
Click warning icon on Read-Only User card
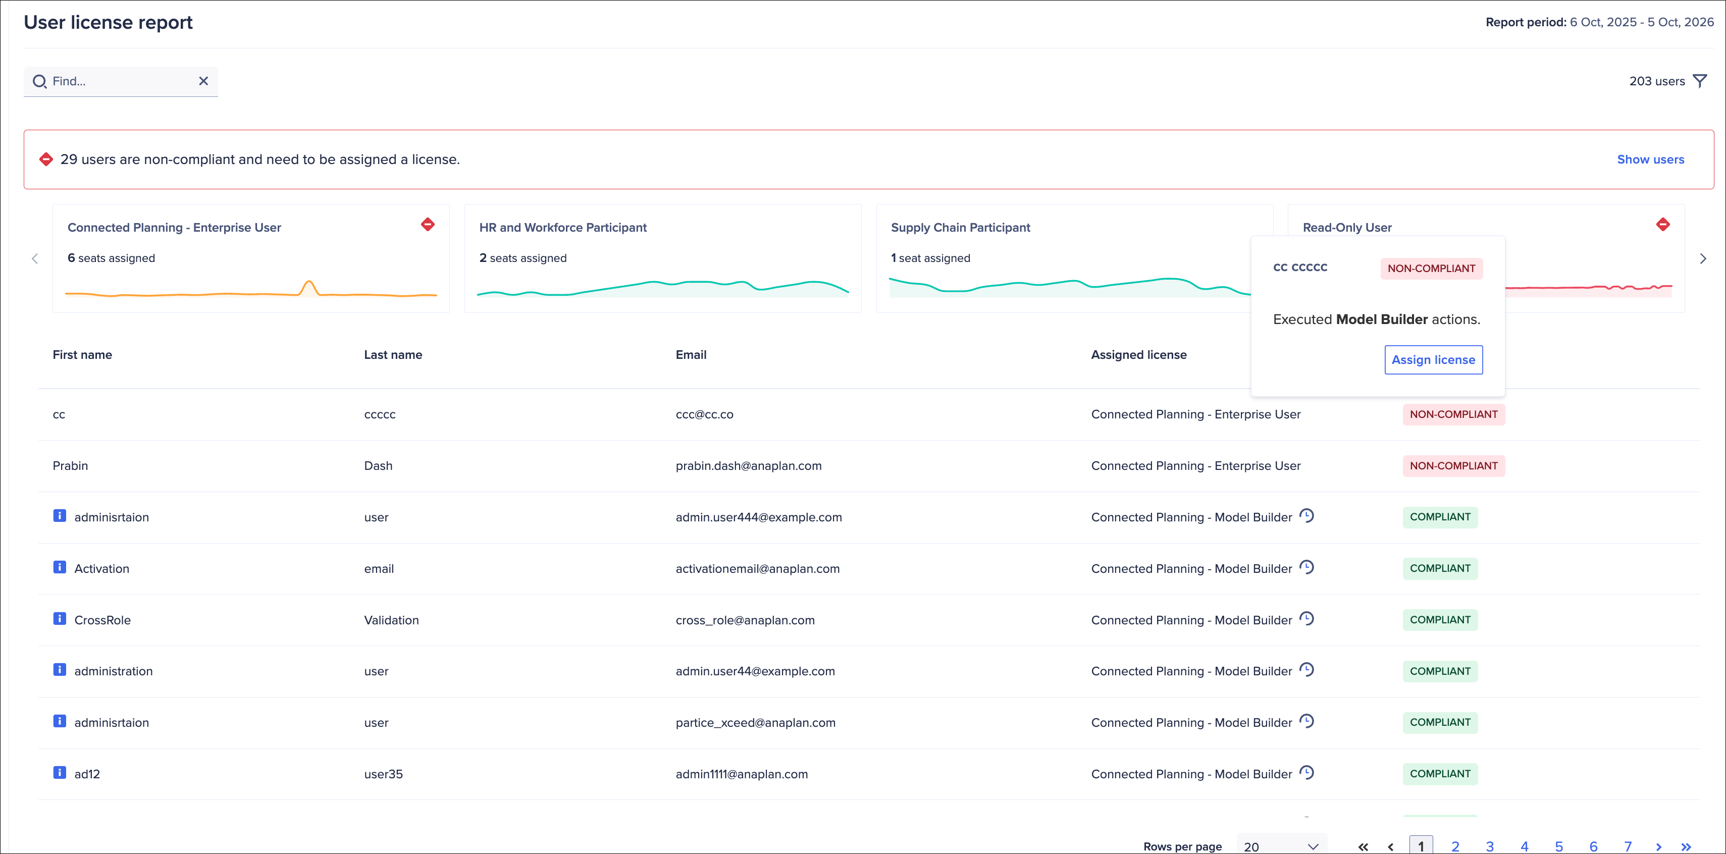(1663, 225)
